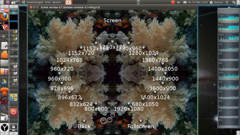Screen dimensions: 240x135
Task: Select resolution 928x696
Action: click(x=62, y=88)
